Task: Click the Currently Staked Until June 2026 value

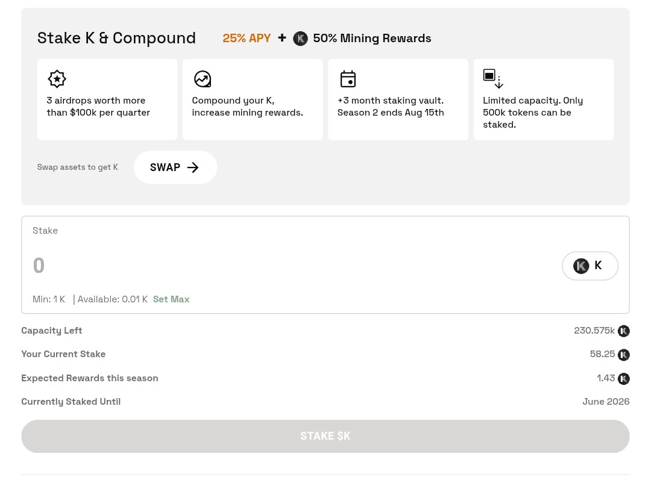Action: tap(606, 402)
